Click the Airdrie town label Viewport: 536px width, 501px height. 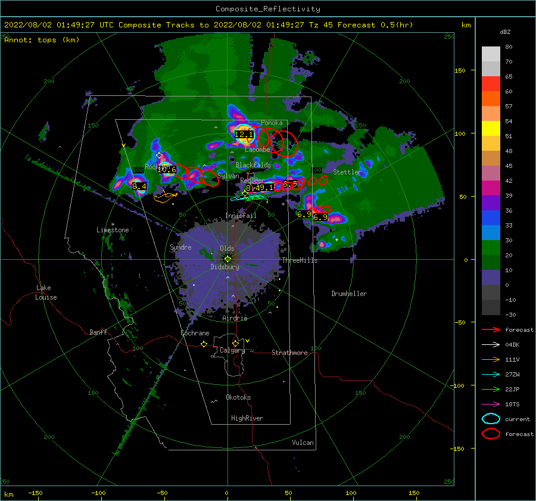(235, 318)
